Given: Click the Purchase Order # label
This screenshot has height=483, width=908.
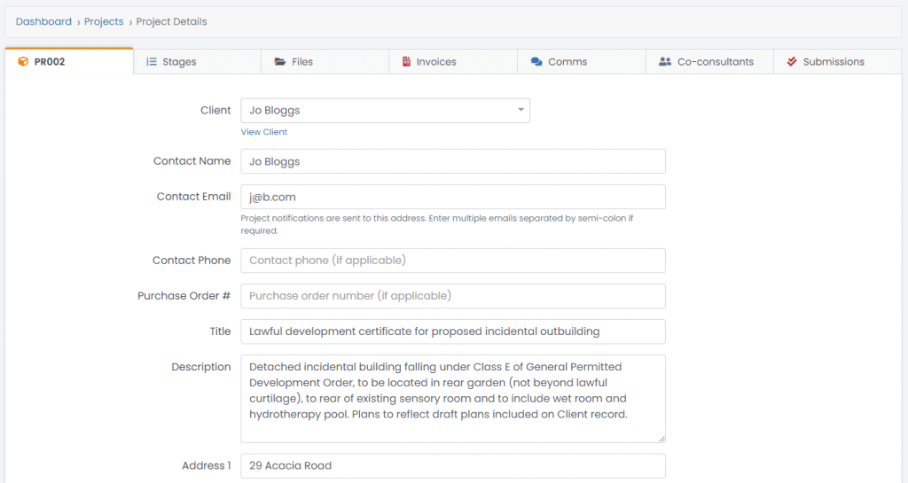Looking at the screenshot, I should coord(184,296).
